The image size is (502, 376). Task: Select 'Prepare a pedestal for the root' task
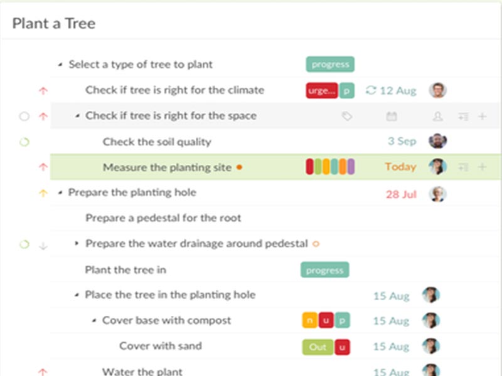[163, 218]
